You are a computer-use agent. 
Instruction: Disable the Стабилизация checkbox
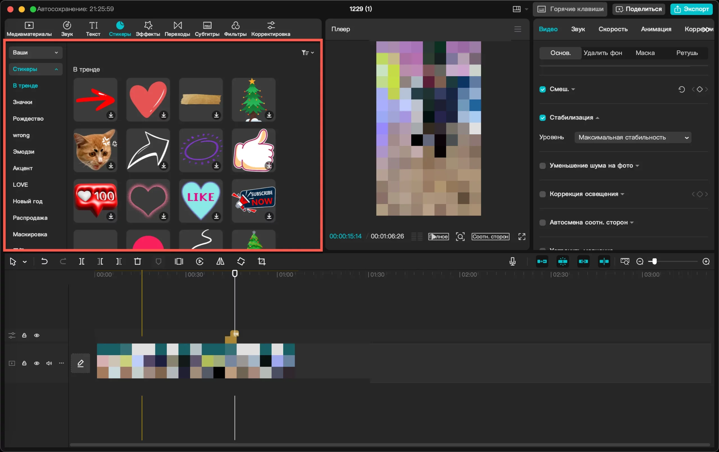tap(543, 118)
